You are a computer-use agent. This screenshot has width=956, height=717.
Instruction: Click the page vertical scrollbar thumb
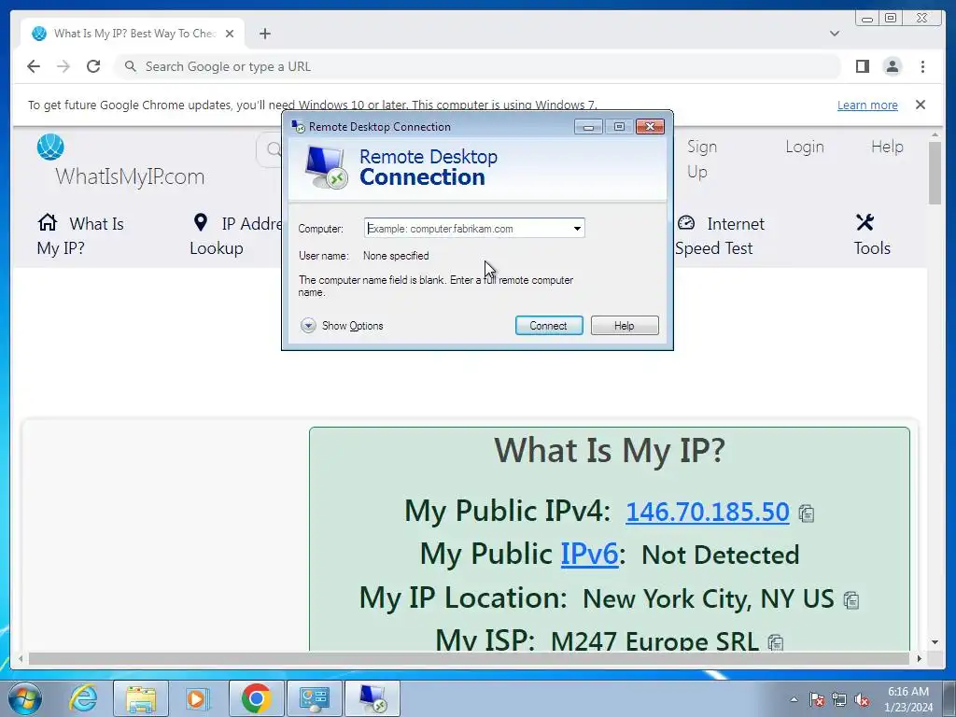pos(935,173)
